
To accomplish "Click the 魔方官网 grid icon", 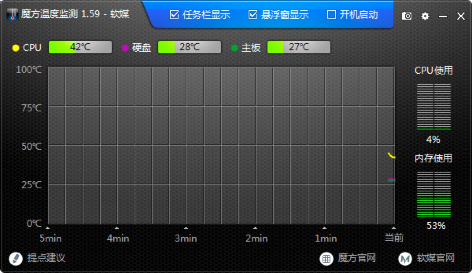I will click(x=326, y=258).
